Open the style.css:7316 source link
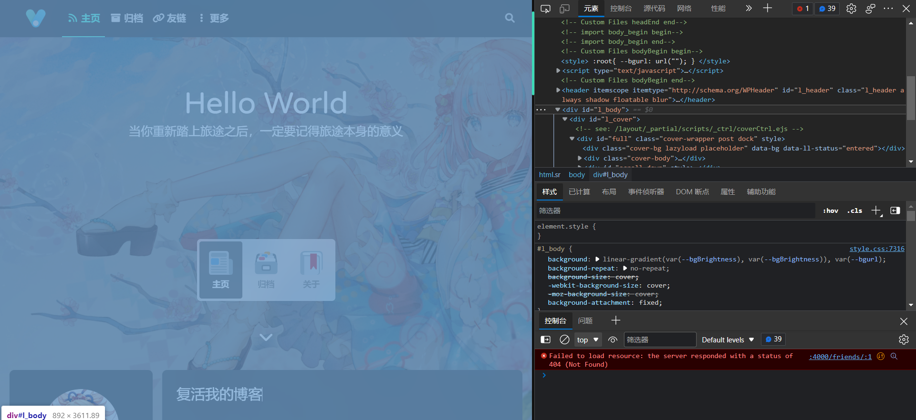Screen dimensions: 916x420 pyautogui.click(x=876, y=249)
